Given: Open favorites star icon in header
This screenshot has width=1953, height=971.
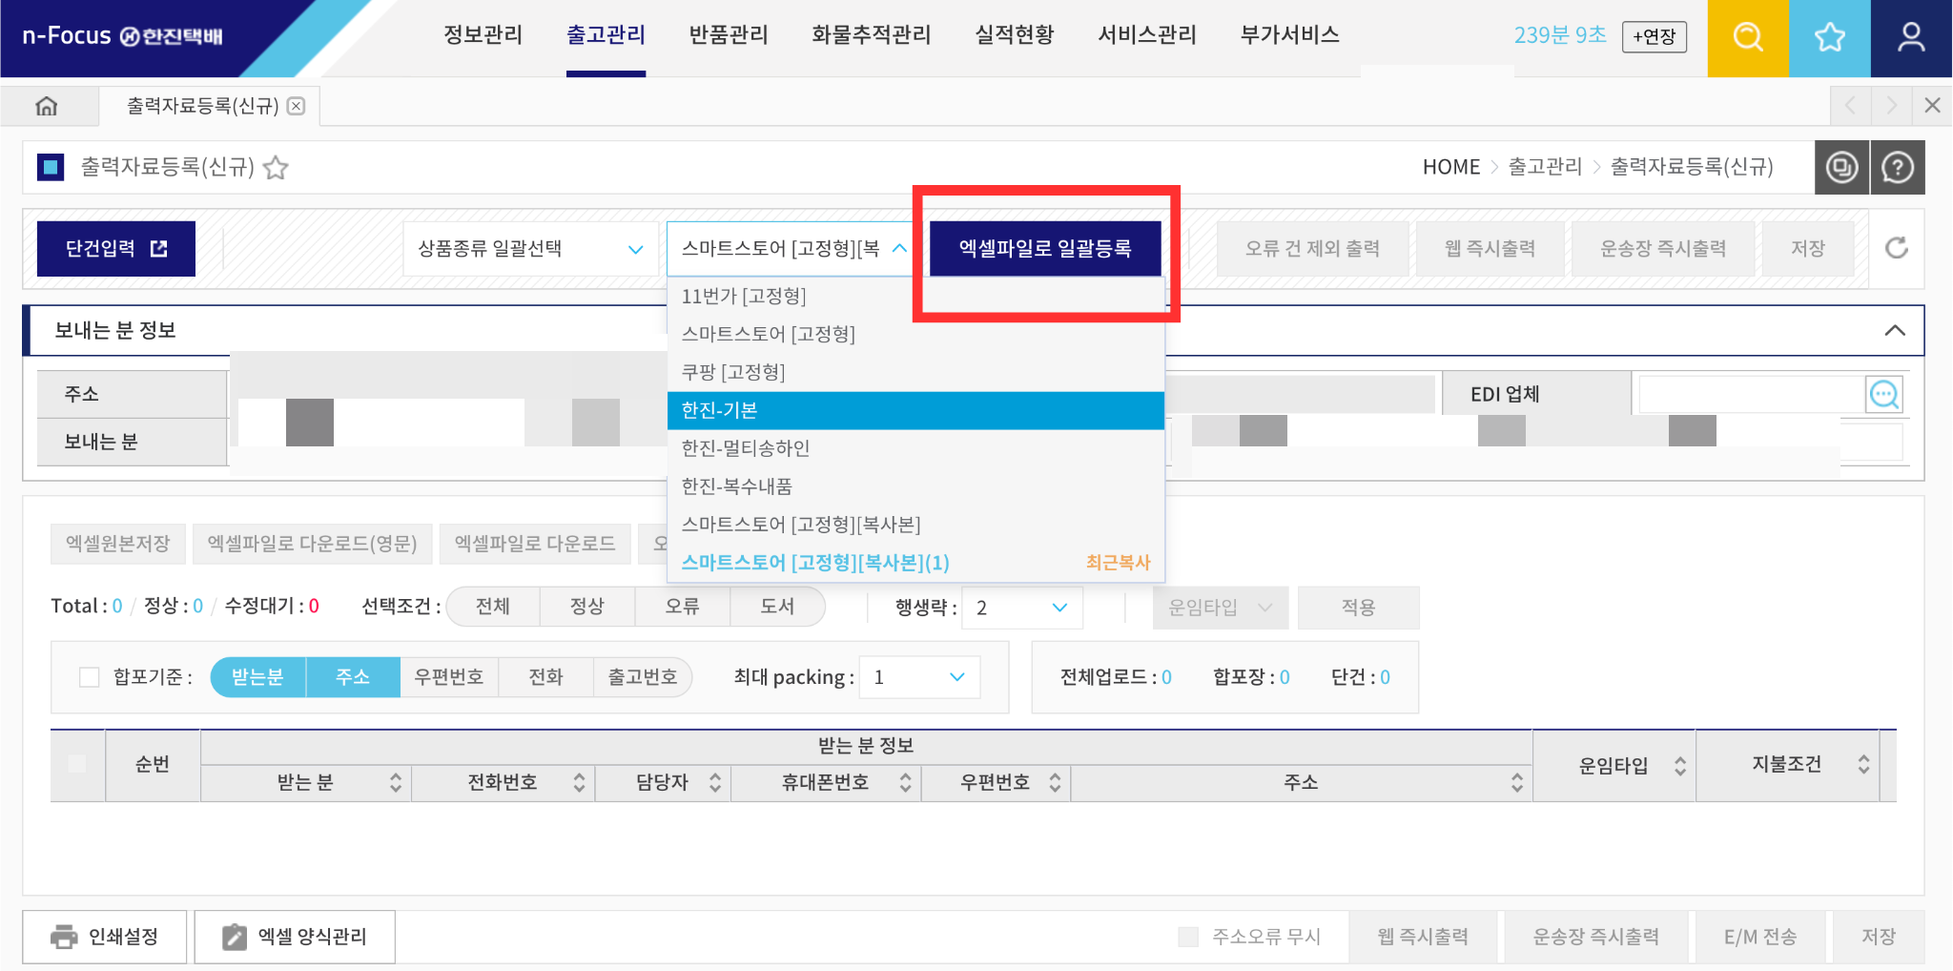Looking at the screenshot, I should (1829, 38).
